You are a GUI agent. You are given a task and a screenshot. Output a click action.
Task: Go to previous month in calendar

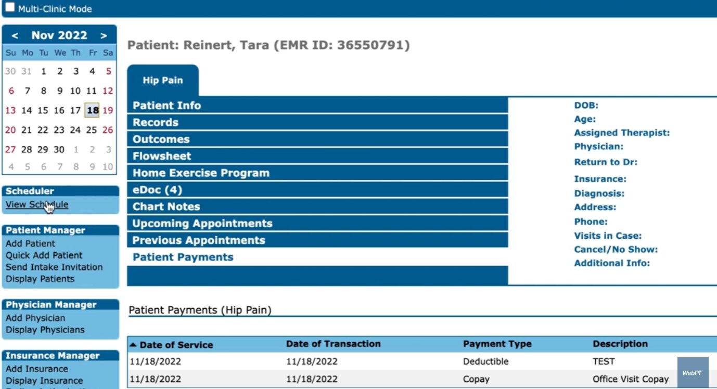pyautogui.click(x=15, y=36)
